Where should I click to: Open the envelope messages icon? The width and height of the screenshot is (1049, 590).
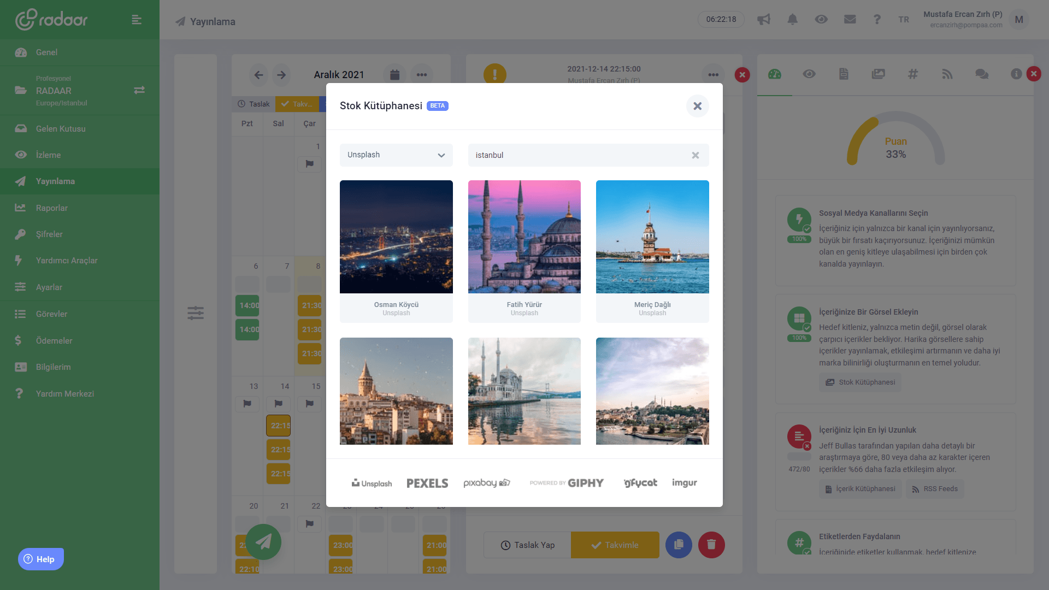click(x=850, y=20)
